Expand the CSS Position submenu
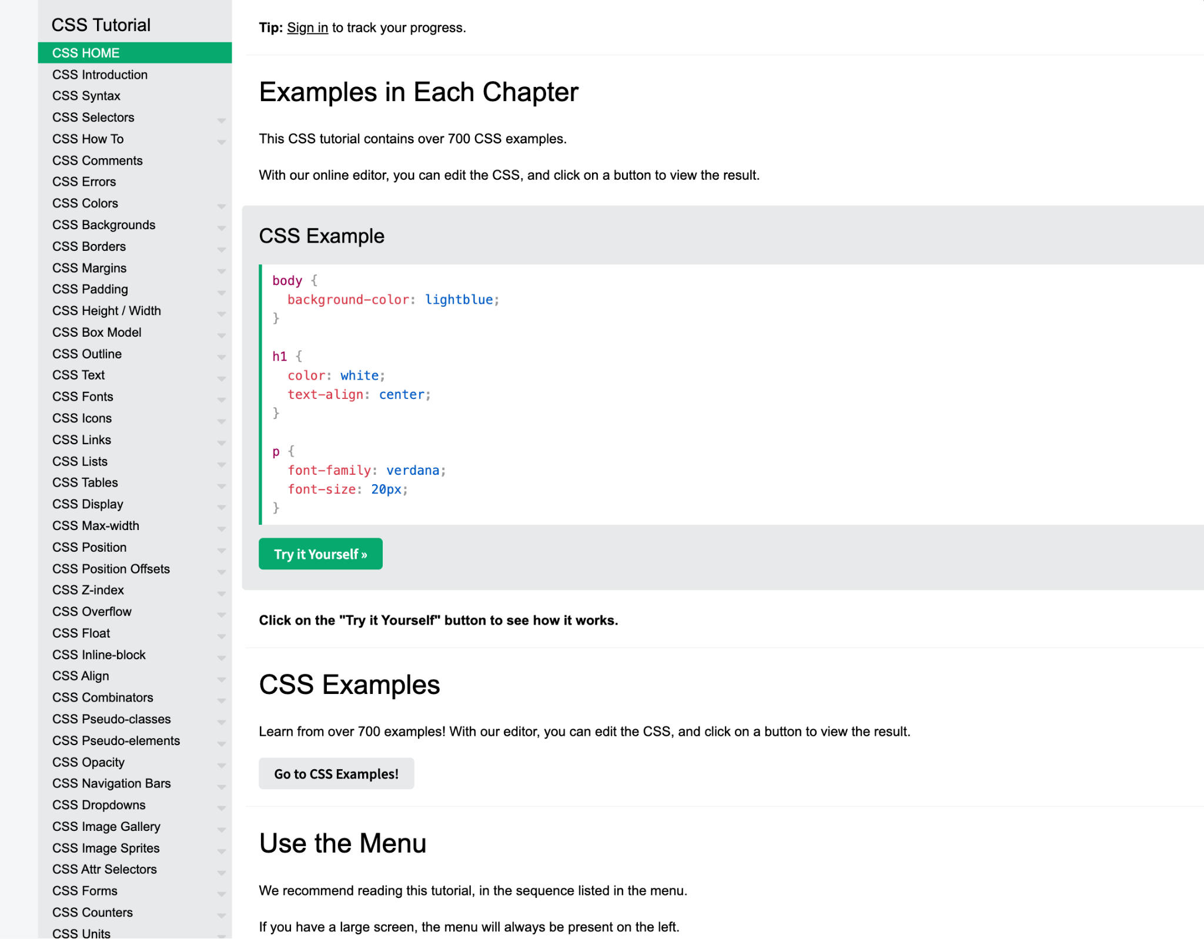Image resolution: width=1204 pixels, height=939 pixels. pyautogui.click(x=221, y=550)
